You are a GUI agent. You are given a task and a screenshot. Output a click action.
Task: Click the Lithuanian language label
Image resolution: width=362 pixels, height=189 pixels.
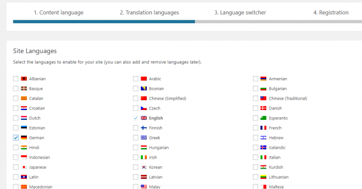click(x=279, y=177)
